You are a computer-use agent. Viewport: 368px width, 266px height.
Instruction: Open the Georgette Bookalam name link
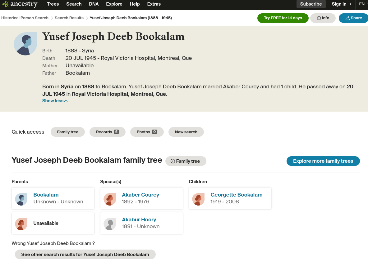(236, 195)
